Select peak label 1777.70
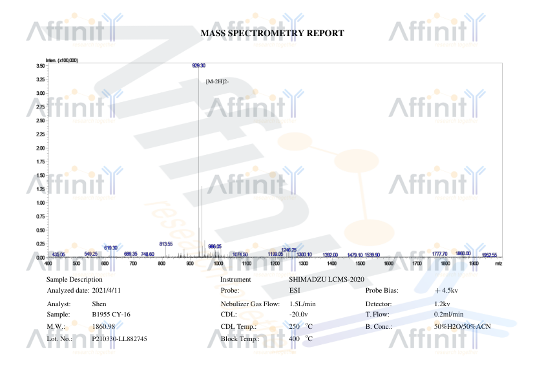 [439, 254]
